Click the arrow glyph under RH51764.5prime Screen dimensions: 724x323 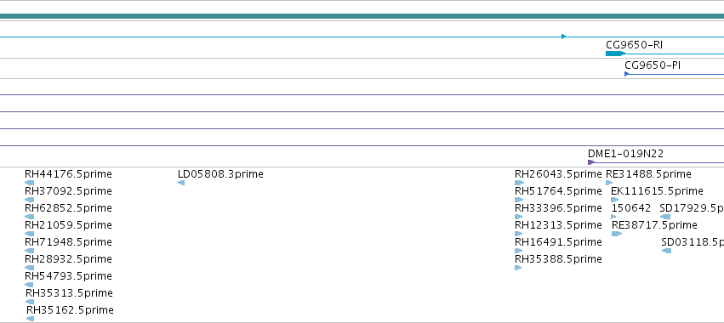click(x=519, y=200)
